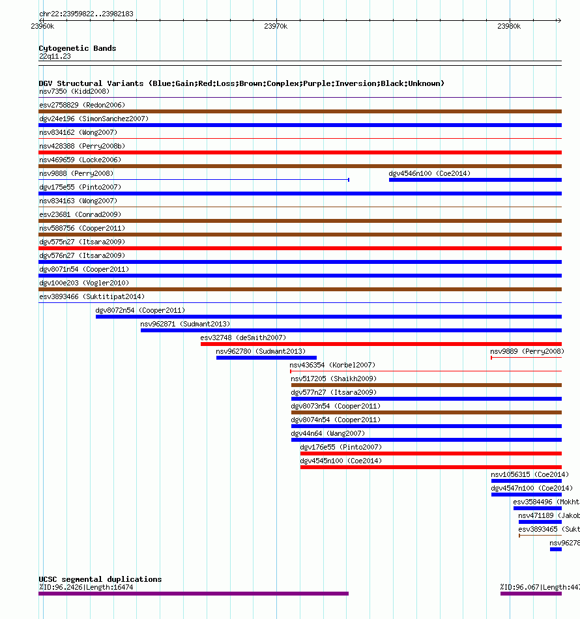
Task: Select the esv3893466 (Suktitipat2014) label
Action: pyautogui.click(x=92, y=297)
